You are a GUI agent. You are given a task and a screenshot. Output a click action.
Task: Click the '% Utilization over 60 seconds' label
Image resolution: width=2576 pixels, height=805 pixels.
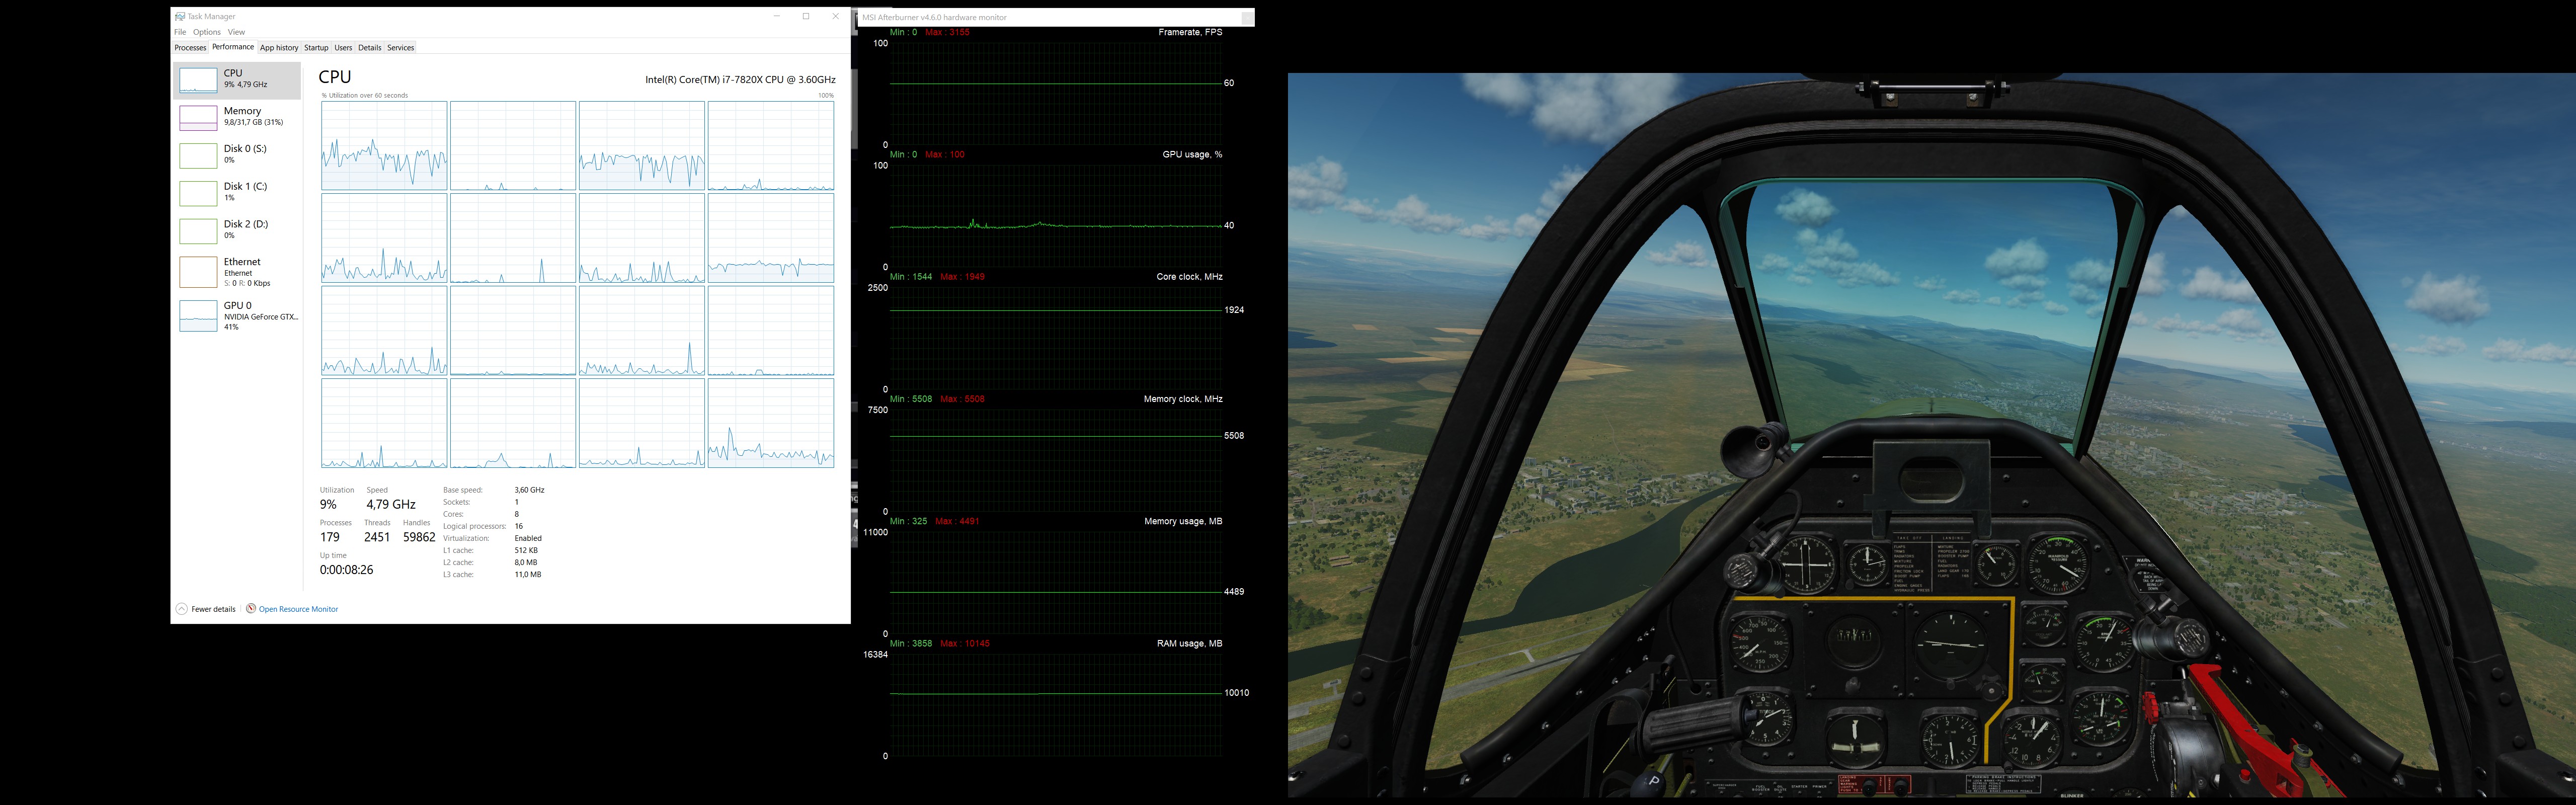tap(365, 96)
